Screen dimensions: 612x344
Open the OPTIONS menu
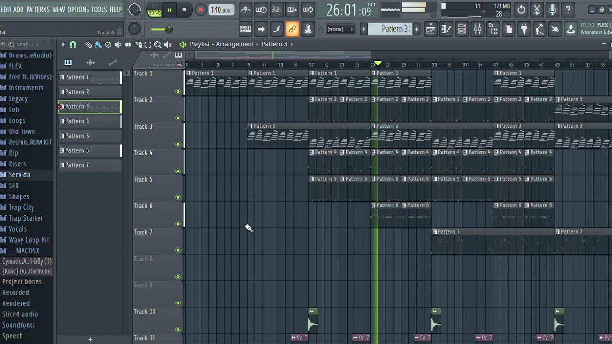[x=78, y=10]
